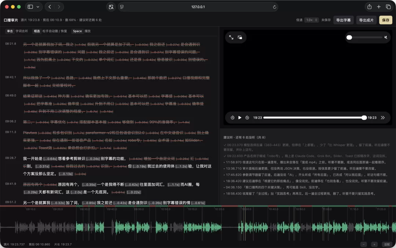Click 导出成片 to export final video
Screen dimensions: 396x248
tap(366, 20)
